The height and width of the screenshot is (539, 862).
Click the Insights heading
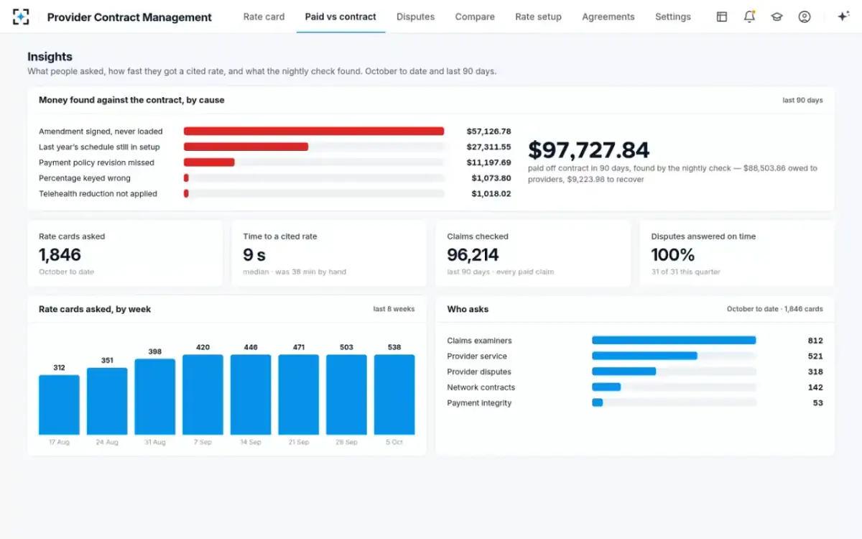pyautogui.click(x=50, y=57)
